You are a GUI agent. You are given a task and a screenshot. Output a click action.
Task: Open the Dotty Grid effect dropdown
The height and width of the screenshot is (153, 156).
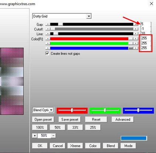pyautogui.click(x=89, y=16)
